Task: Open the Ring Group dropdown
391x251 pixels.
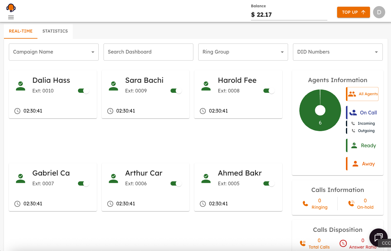Action: [x=243, y=52]
